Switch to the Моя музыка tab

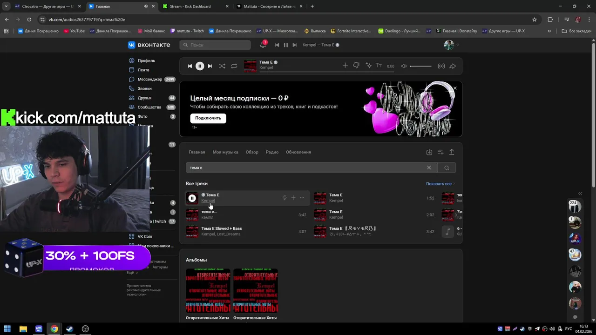pos(225,152)
